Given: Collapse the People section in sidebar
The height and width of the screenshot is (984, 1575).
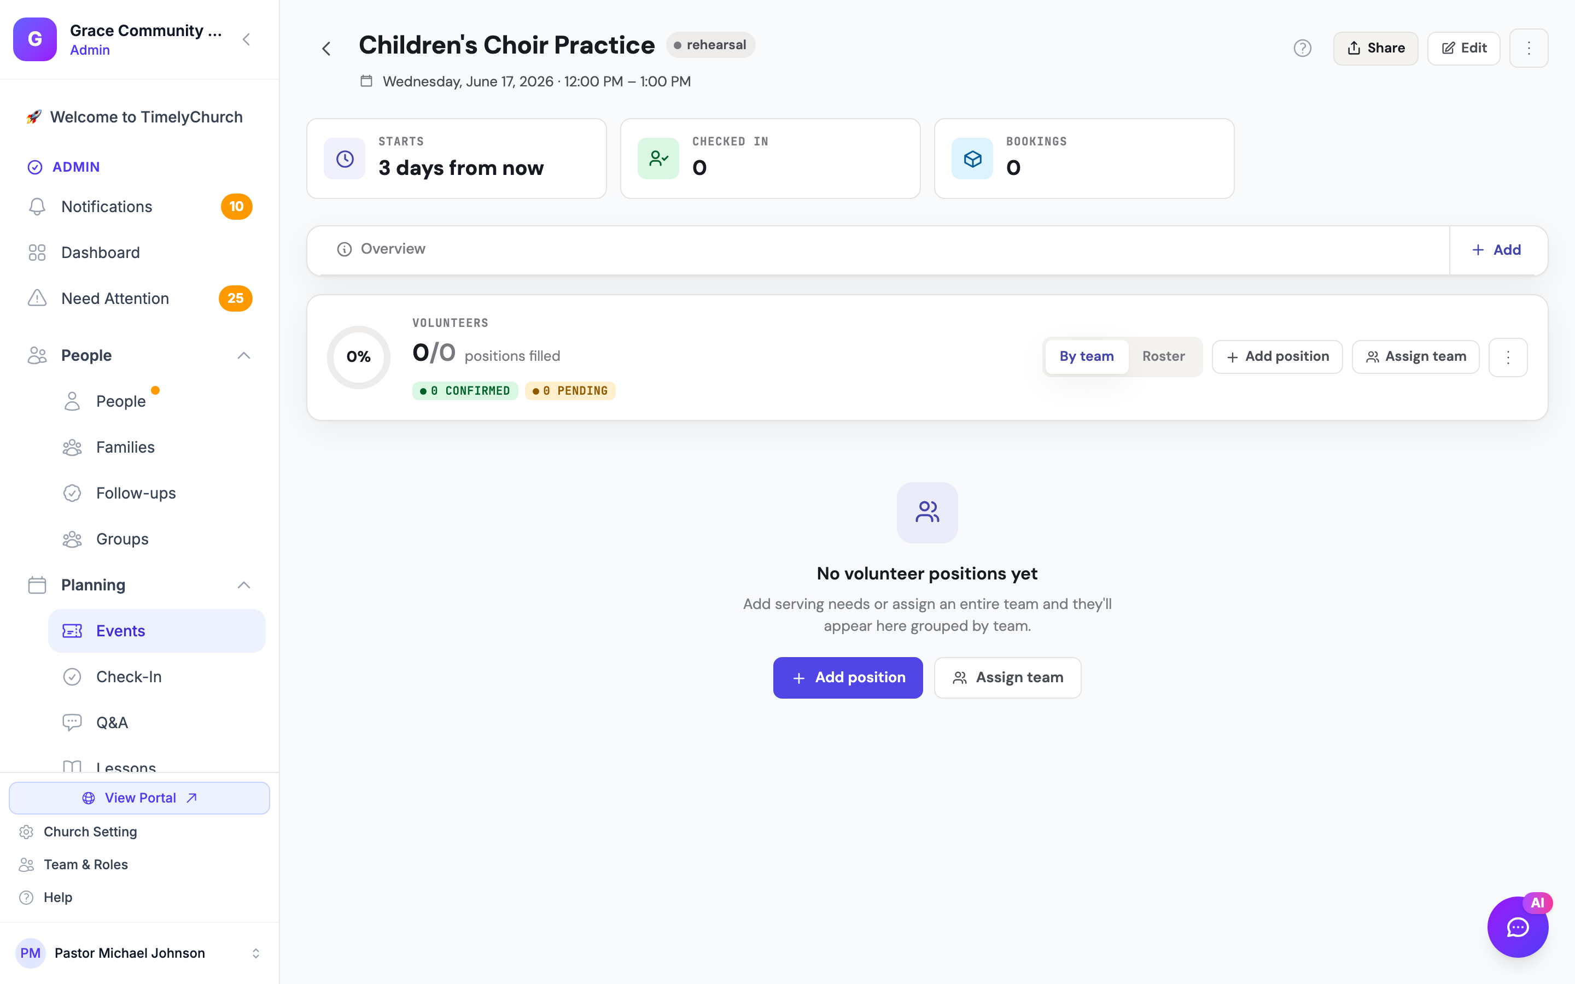Looking at the screenshot, I should point(243,355).
